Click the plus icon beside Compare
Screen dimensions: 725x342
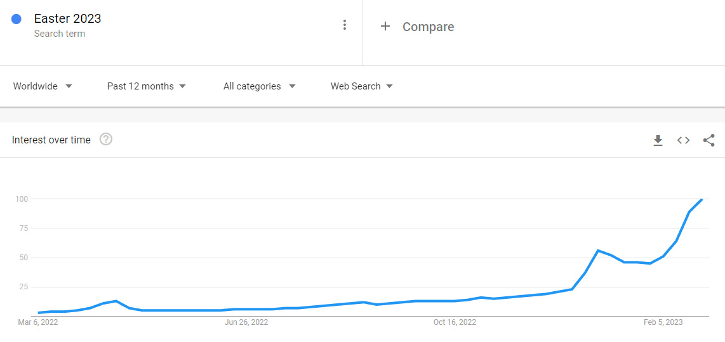point(385,27)
